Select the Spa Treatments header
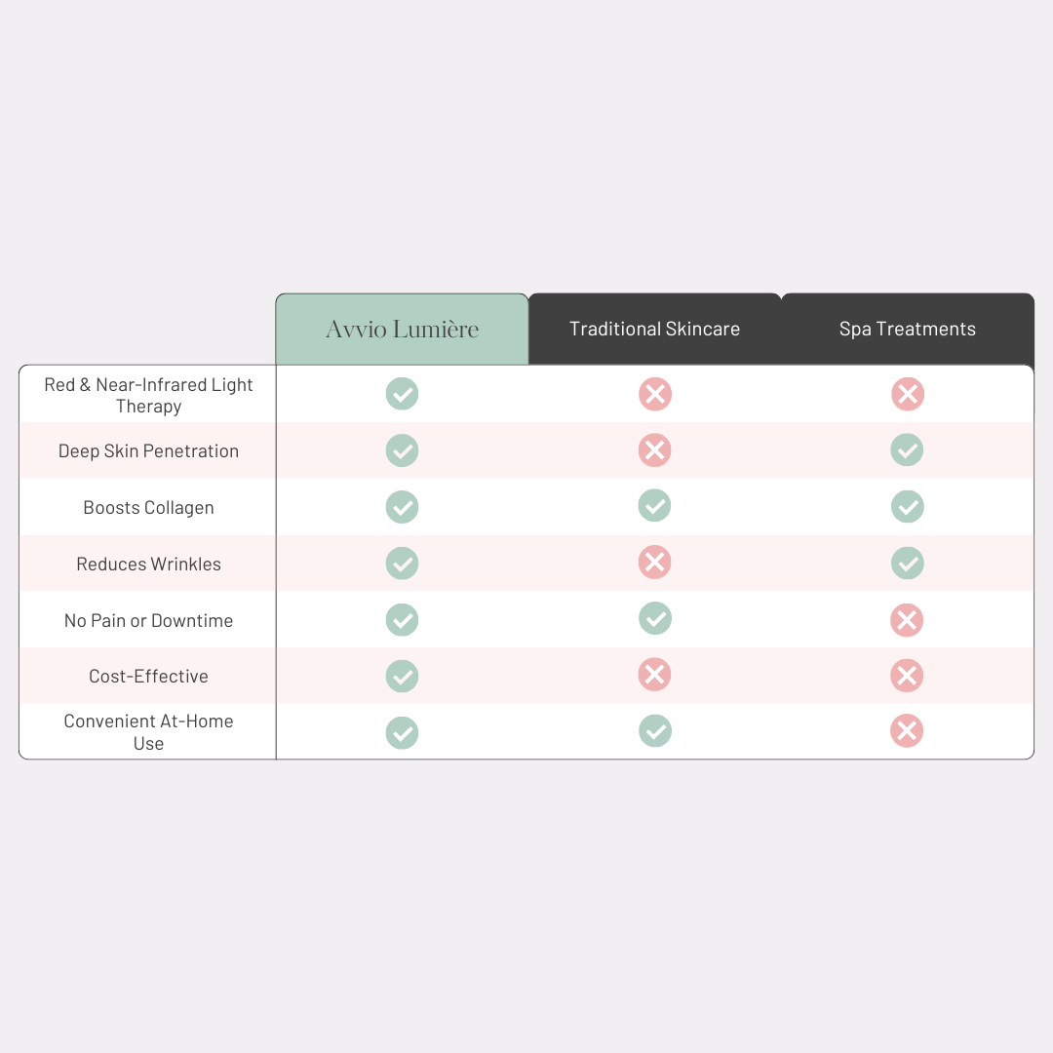The width and height of the screenshot is (1053, 1053). (907, 330)
